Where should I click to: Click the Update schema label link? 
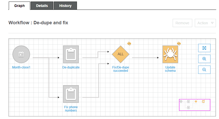(170, 69)
